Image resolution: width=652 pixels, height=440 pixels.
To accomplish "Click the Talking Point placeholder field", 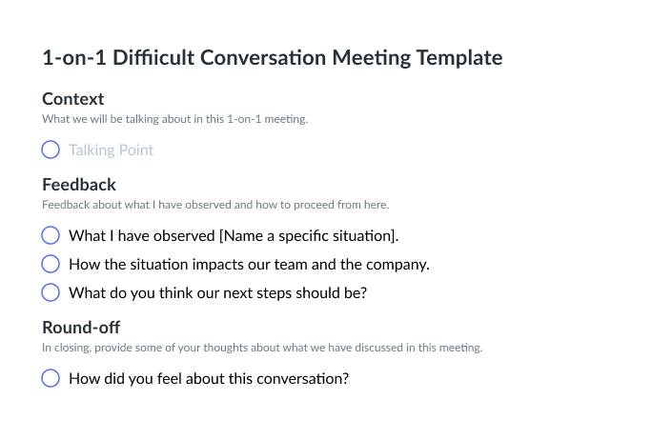I will tap(111, 150).
